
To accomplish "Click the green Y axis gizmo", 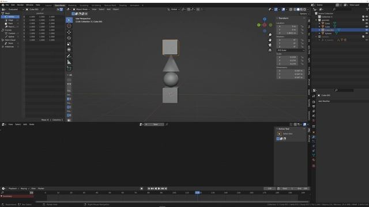I will (259, 25).
